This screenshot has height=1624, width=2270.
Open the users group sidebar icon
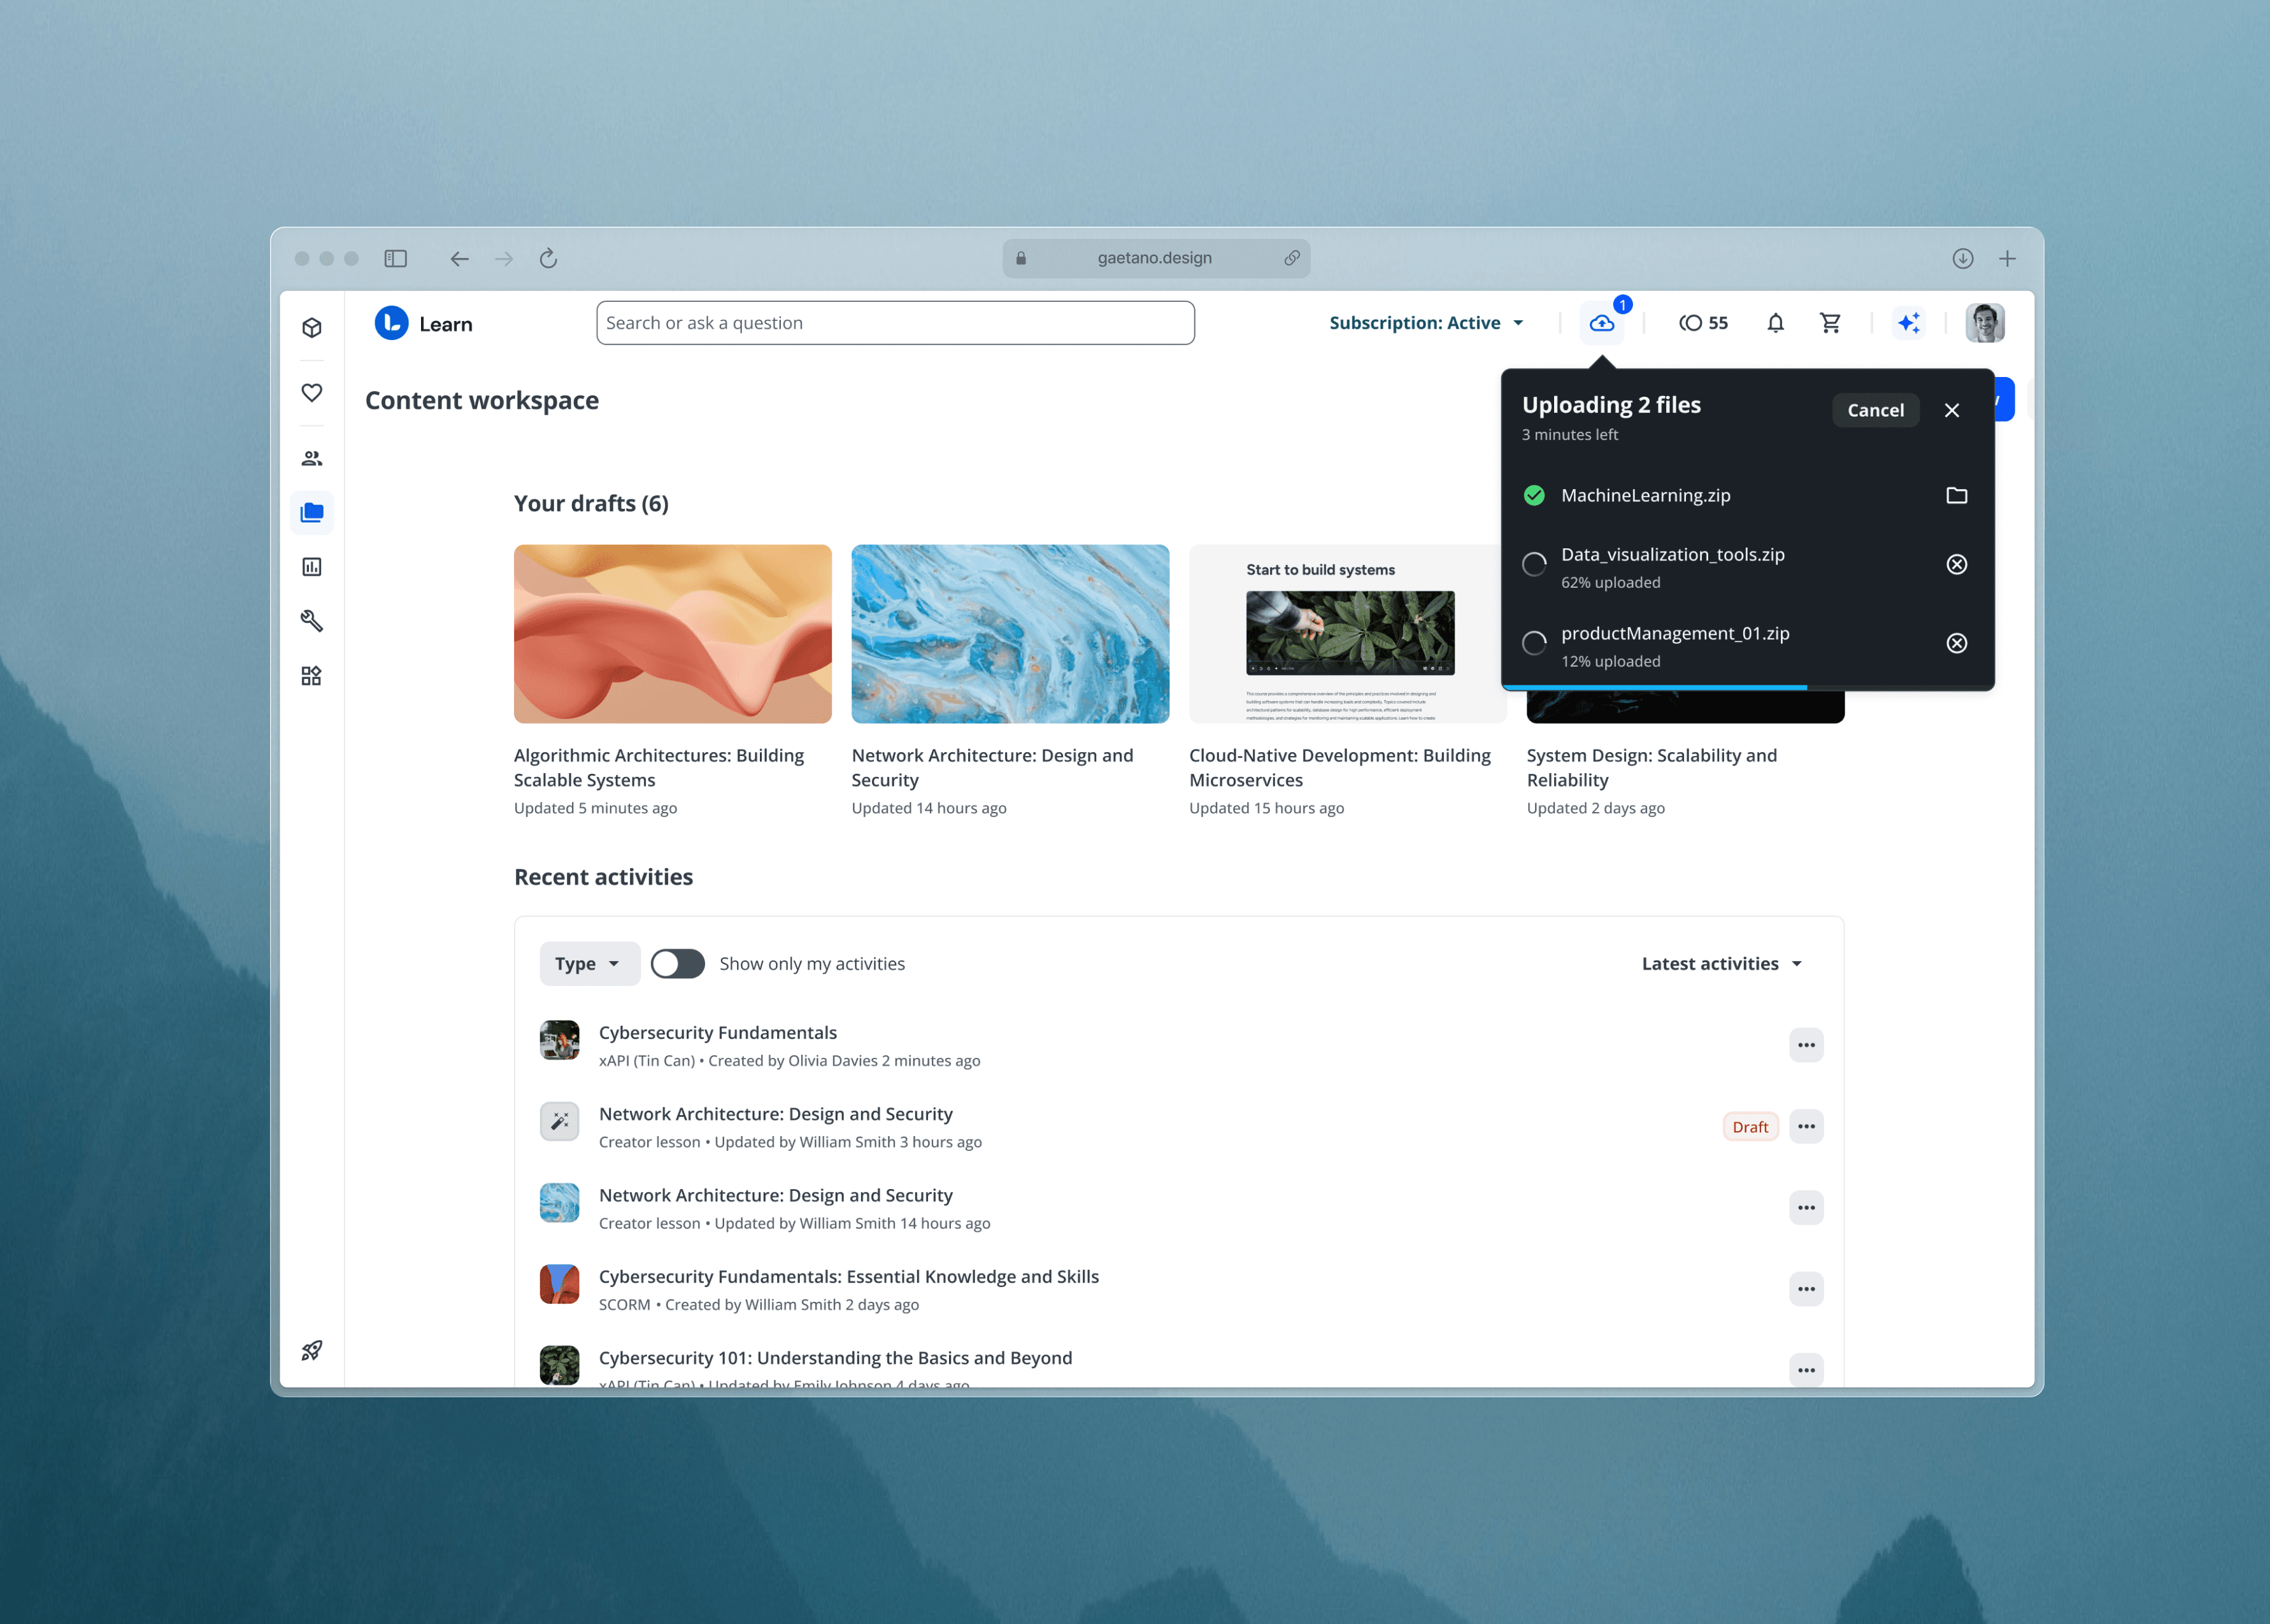point(312,458)
